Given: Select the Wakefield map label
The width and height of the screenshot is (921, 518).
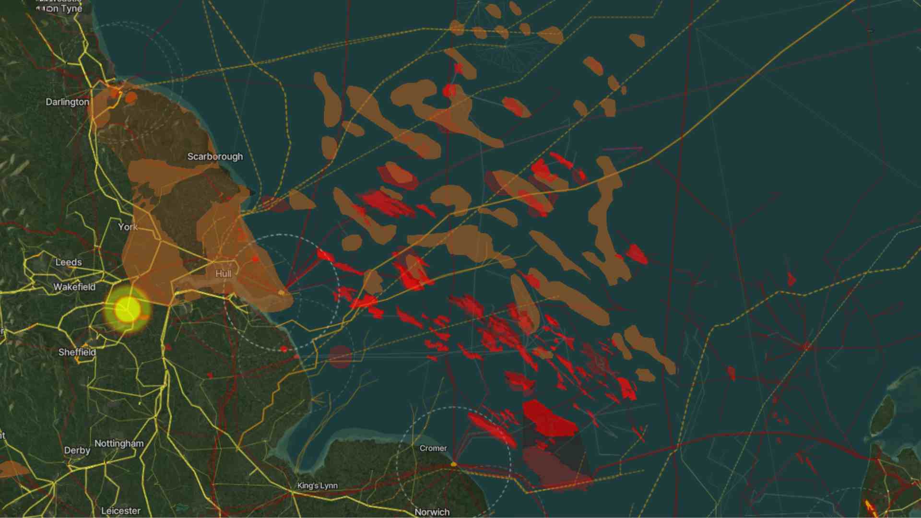Looking at the screenshot, I should [74, 287].
